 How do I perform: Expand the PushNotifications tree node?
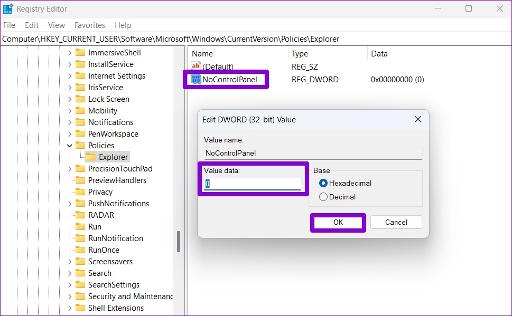coord(70,204)
